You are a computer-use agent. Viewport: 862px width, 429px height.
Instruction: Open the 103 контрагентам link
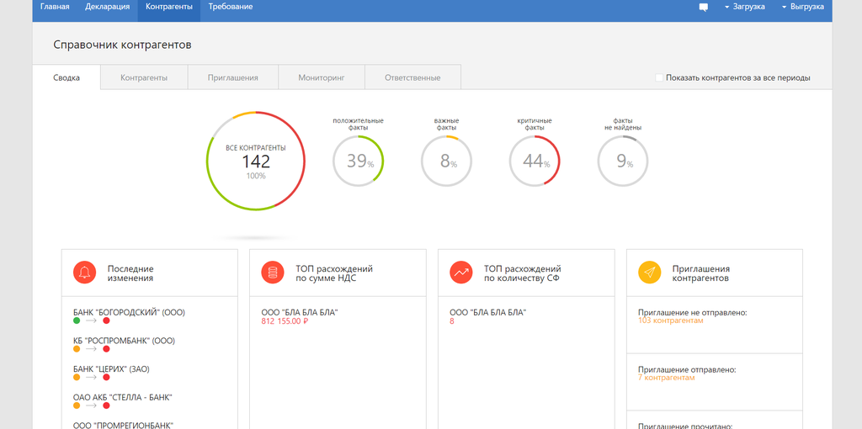pos(670,320)
